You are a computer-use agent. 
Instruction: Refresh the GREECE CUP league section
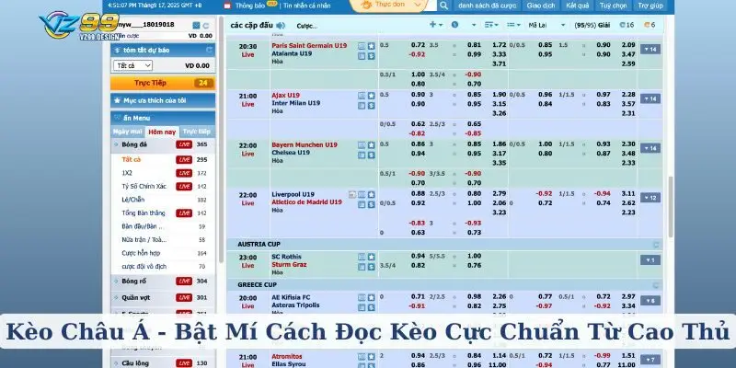[656, 285]
